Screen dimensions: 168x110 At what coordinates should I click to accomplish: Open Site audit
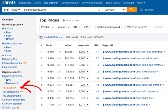[x=129, y=3]
